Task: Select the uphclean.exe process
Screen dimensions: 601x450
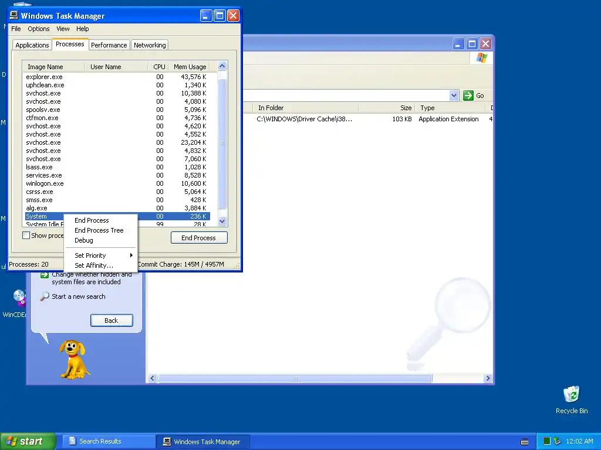Action: (x=117, y=85)
